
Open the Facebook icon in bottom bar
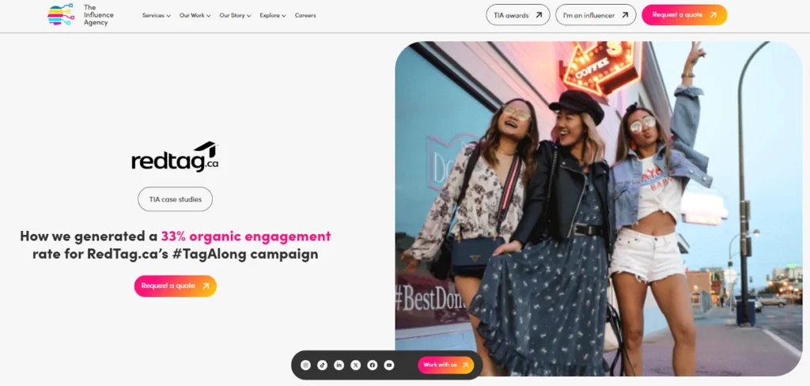tap(373, 365)
